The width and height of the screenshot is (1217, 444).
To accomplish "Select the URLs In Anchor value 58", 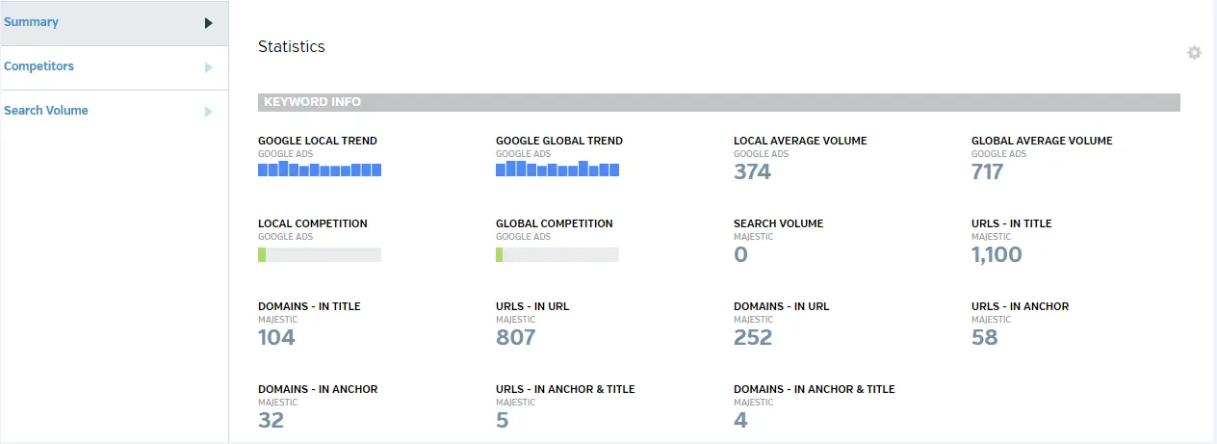I will (x=985, y=338).
